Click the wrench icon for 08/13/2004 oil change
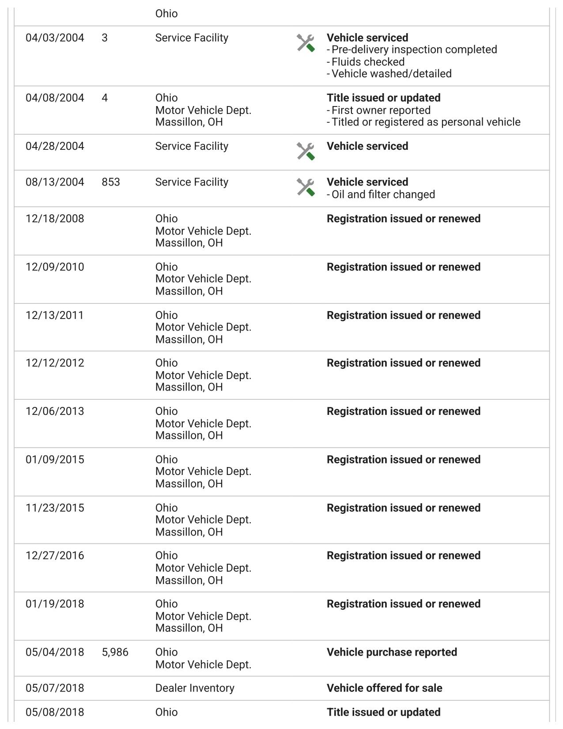 coord(306,187)
